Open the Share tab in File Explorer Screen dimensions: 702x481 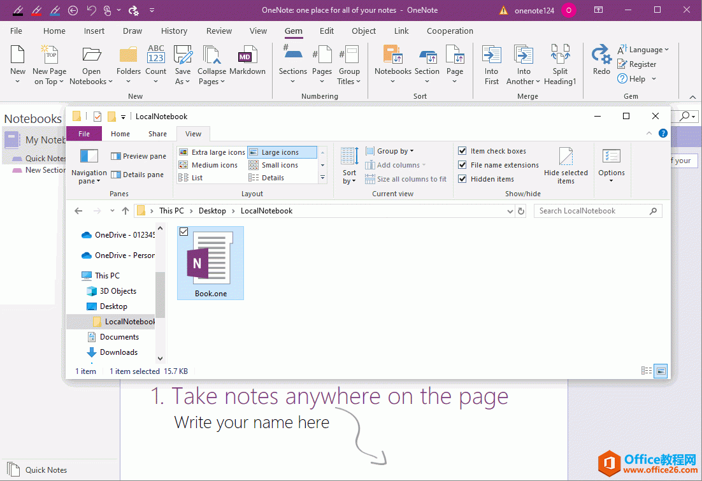[157, 134]
